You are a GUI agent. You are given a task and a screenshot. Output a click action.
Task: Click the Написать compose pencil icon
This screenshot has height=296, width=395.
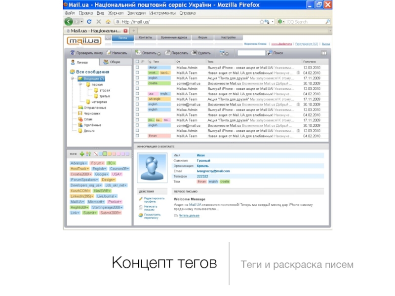[x=109, y=53]
